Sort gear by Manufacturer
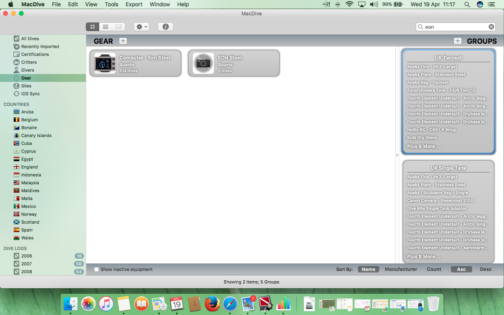This screenshot has width=504, height=315. [401, 269]
